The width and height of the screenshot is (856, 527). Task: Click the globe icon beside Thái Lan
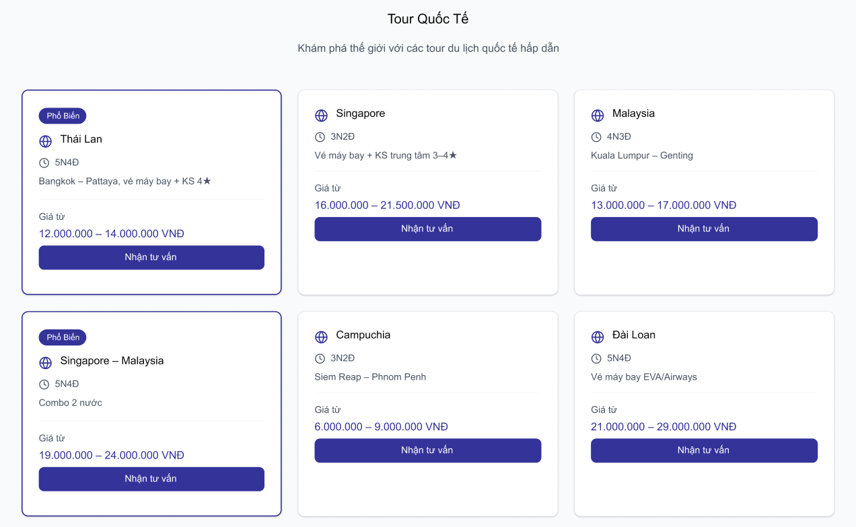(45, 141)
